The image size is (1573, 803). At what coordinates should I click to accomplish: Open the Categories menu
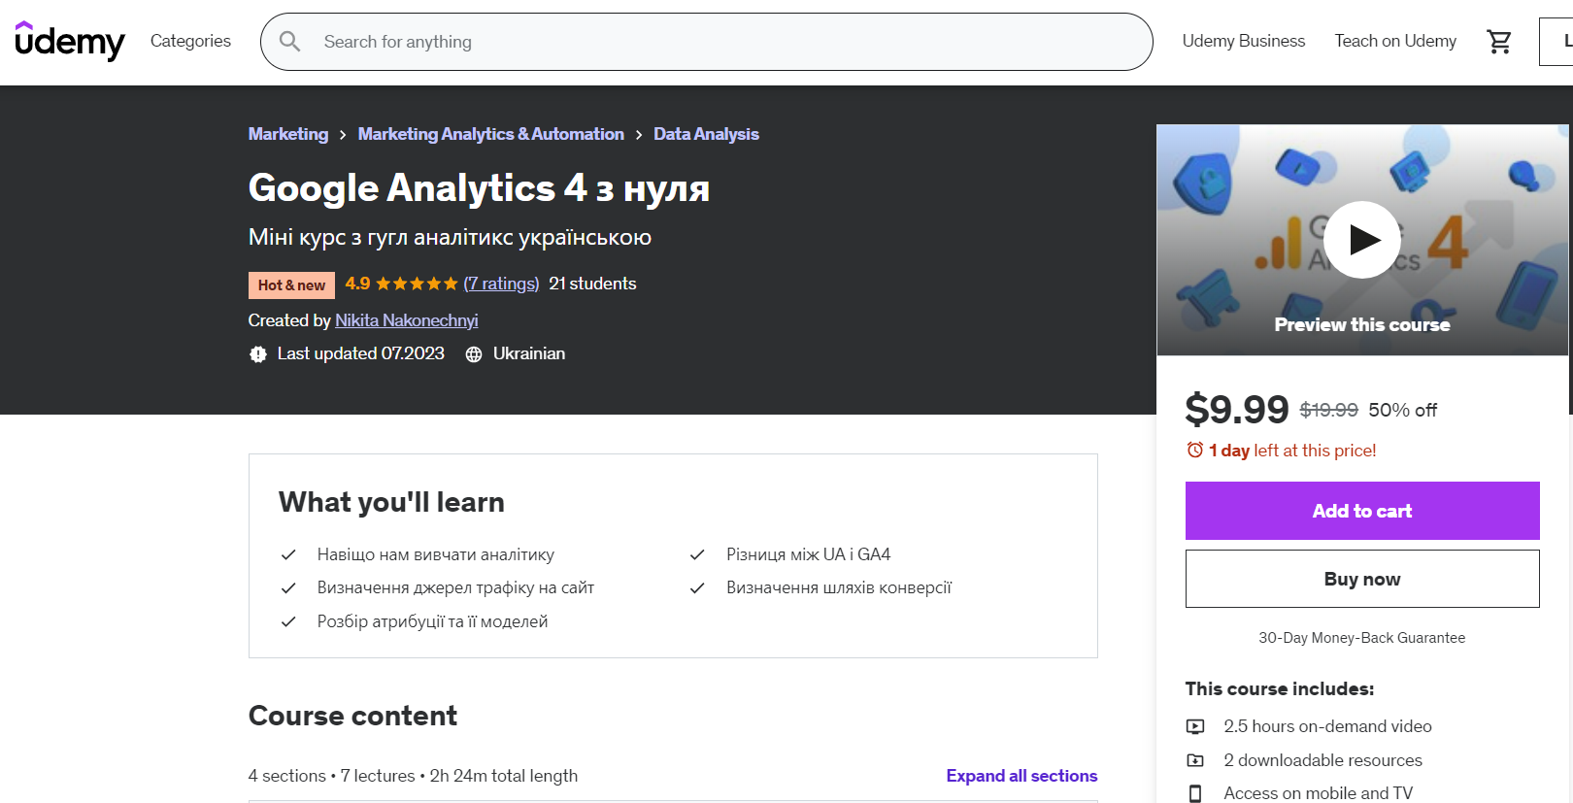(190, 41)
